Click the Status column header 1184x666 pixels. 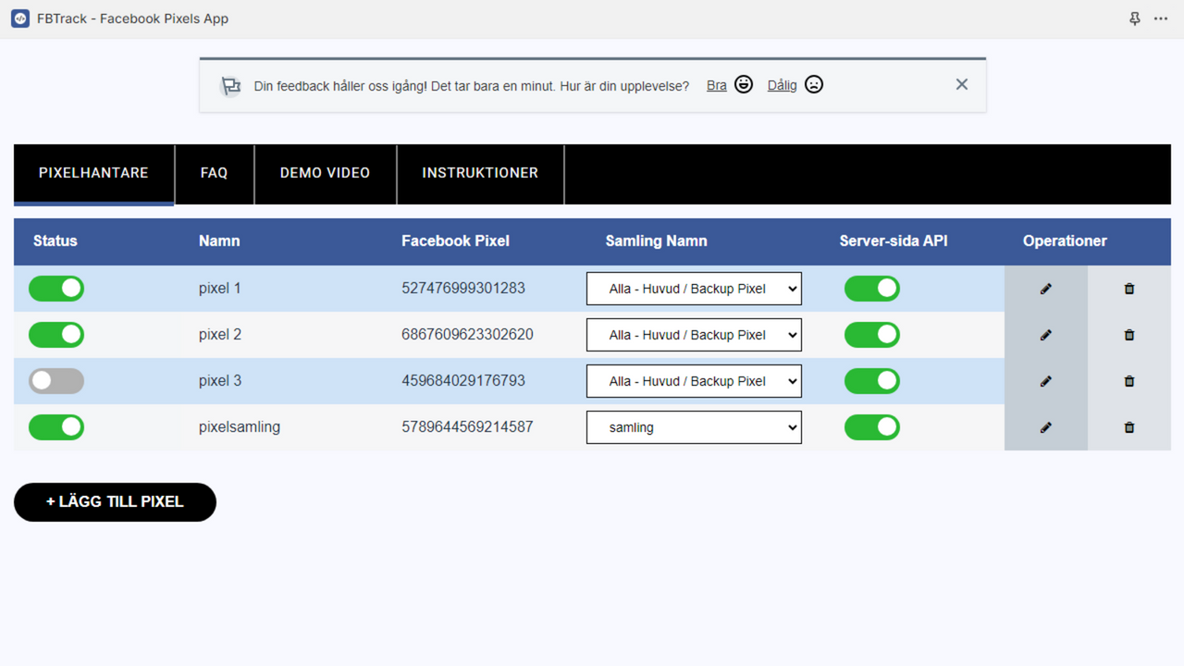point(55,241)
